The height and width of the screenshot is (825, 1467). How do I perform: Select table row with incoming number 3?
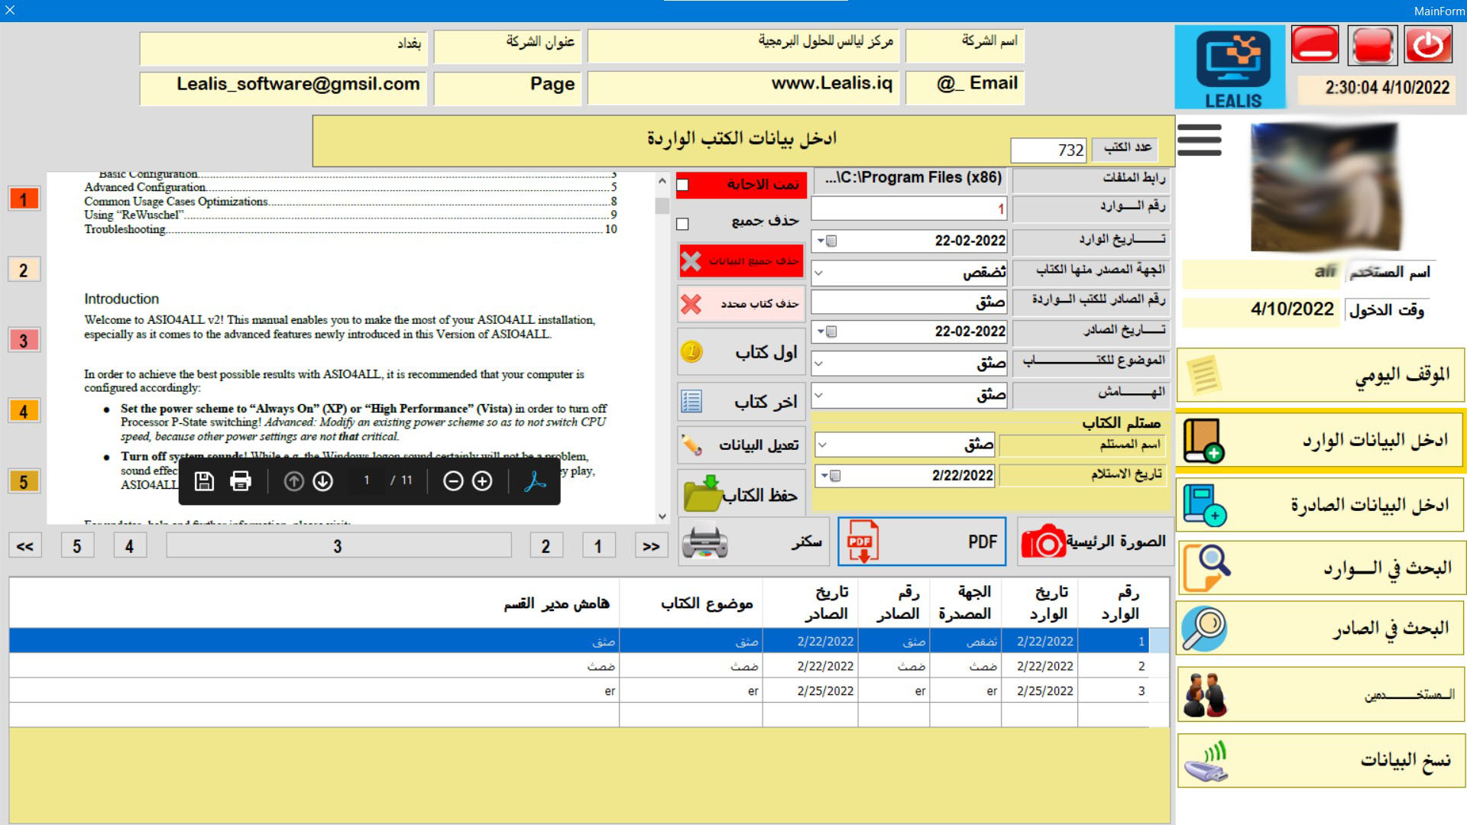point(588,691)
